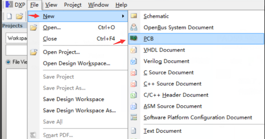Image resolution: width=265 pixels, height=139 pixels.
Task: Choose Open Project... from File menu
Action: point(61,52)
